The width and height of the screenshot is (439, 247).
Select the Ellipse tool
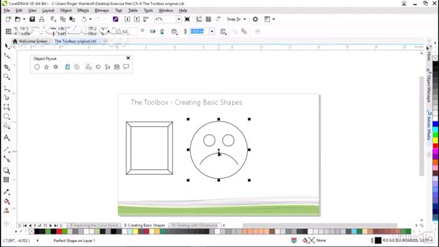tap(7, 117)
